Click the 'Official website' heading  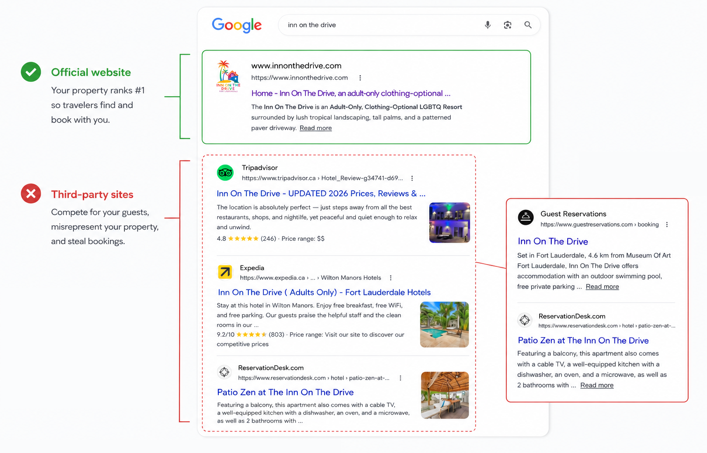(x=91, y=72)
